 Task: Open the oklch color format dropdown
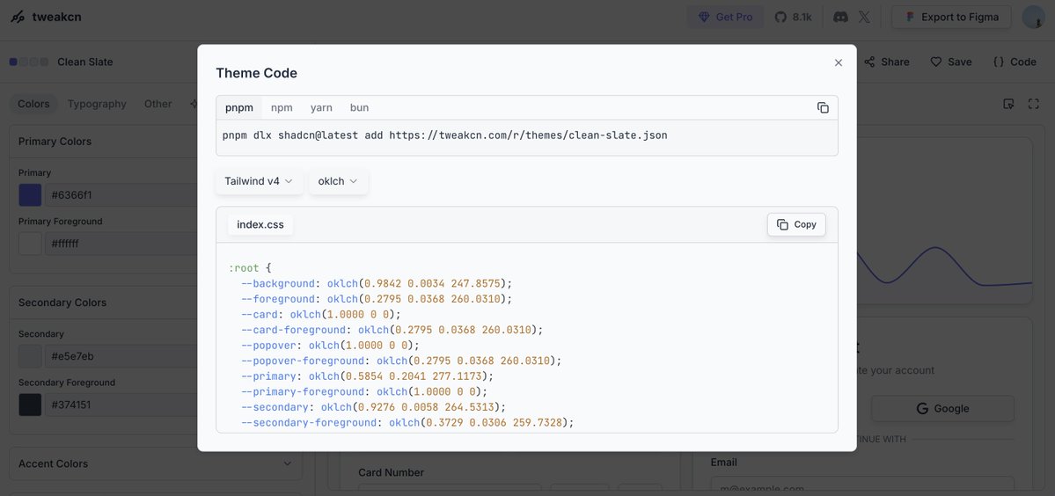point(338,181)
